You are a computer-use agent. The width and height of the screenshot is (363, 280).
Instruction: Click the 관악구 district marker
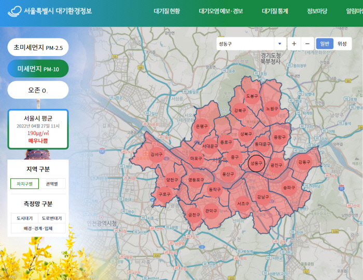211,211
